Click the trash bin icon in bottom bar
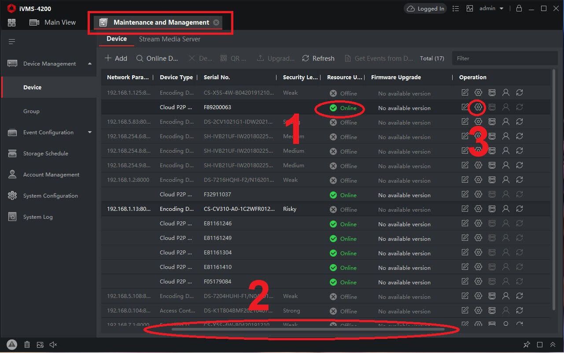Viewport: 564px width, 353px height. pyautogui.click(x=27, y=345)
